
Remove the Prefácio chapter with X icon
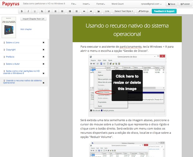pyautogui.click(x=44, y=57)
